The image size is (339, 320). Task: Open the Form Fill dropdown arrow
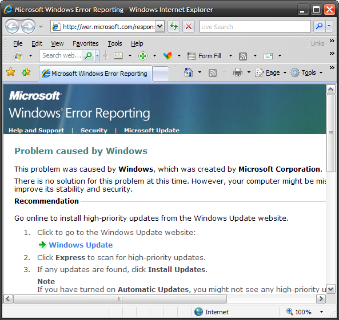[231, 56]
